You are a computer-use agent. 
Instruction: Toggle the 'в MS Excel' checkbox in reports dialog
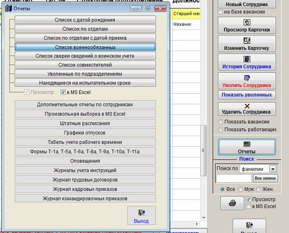(63, 92)
